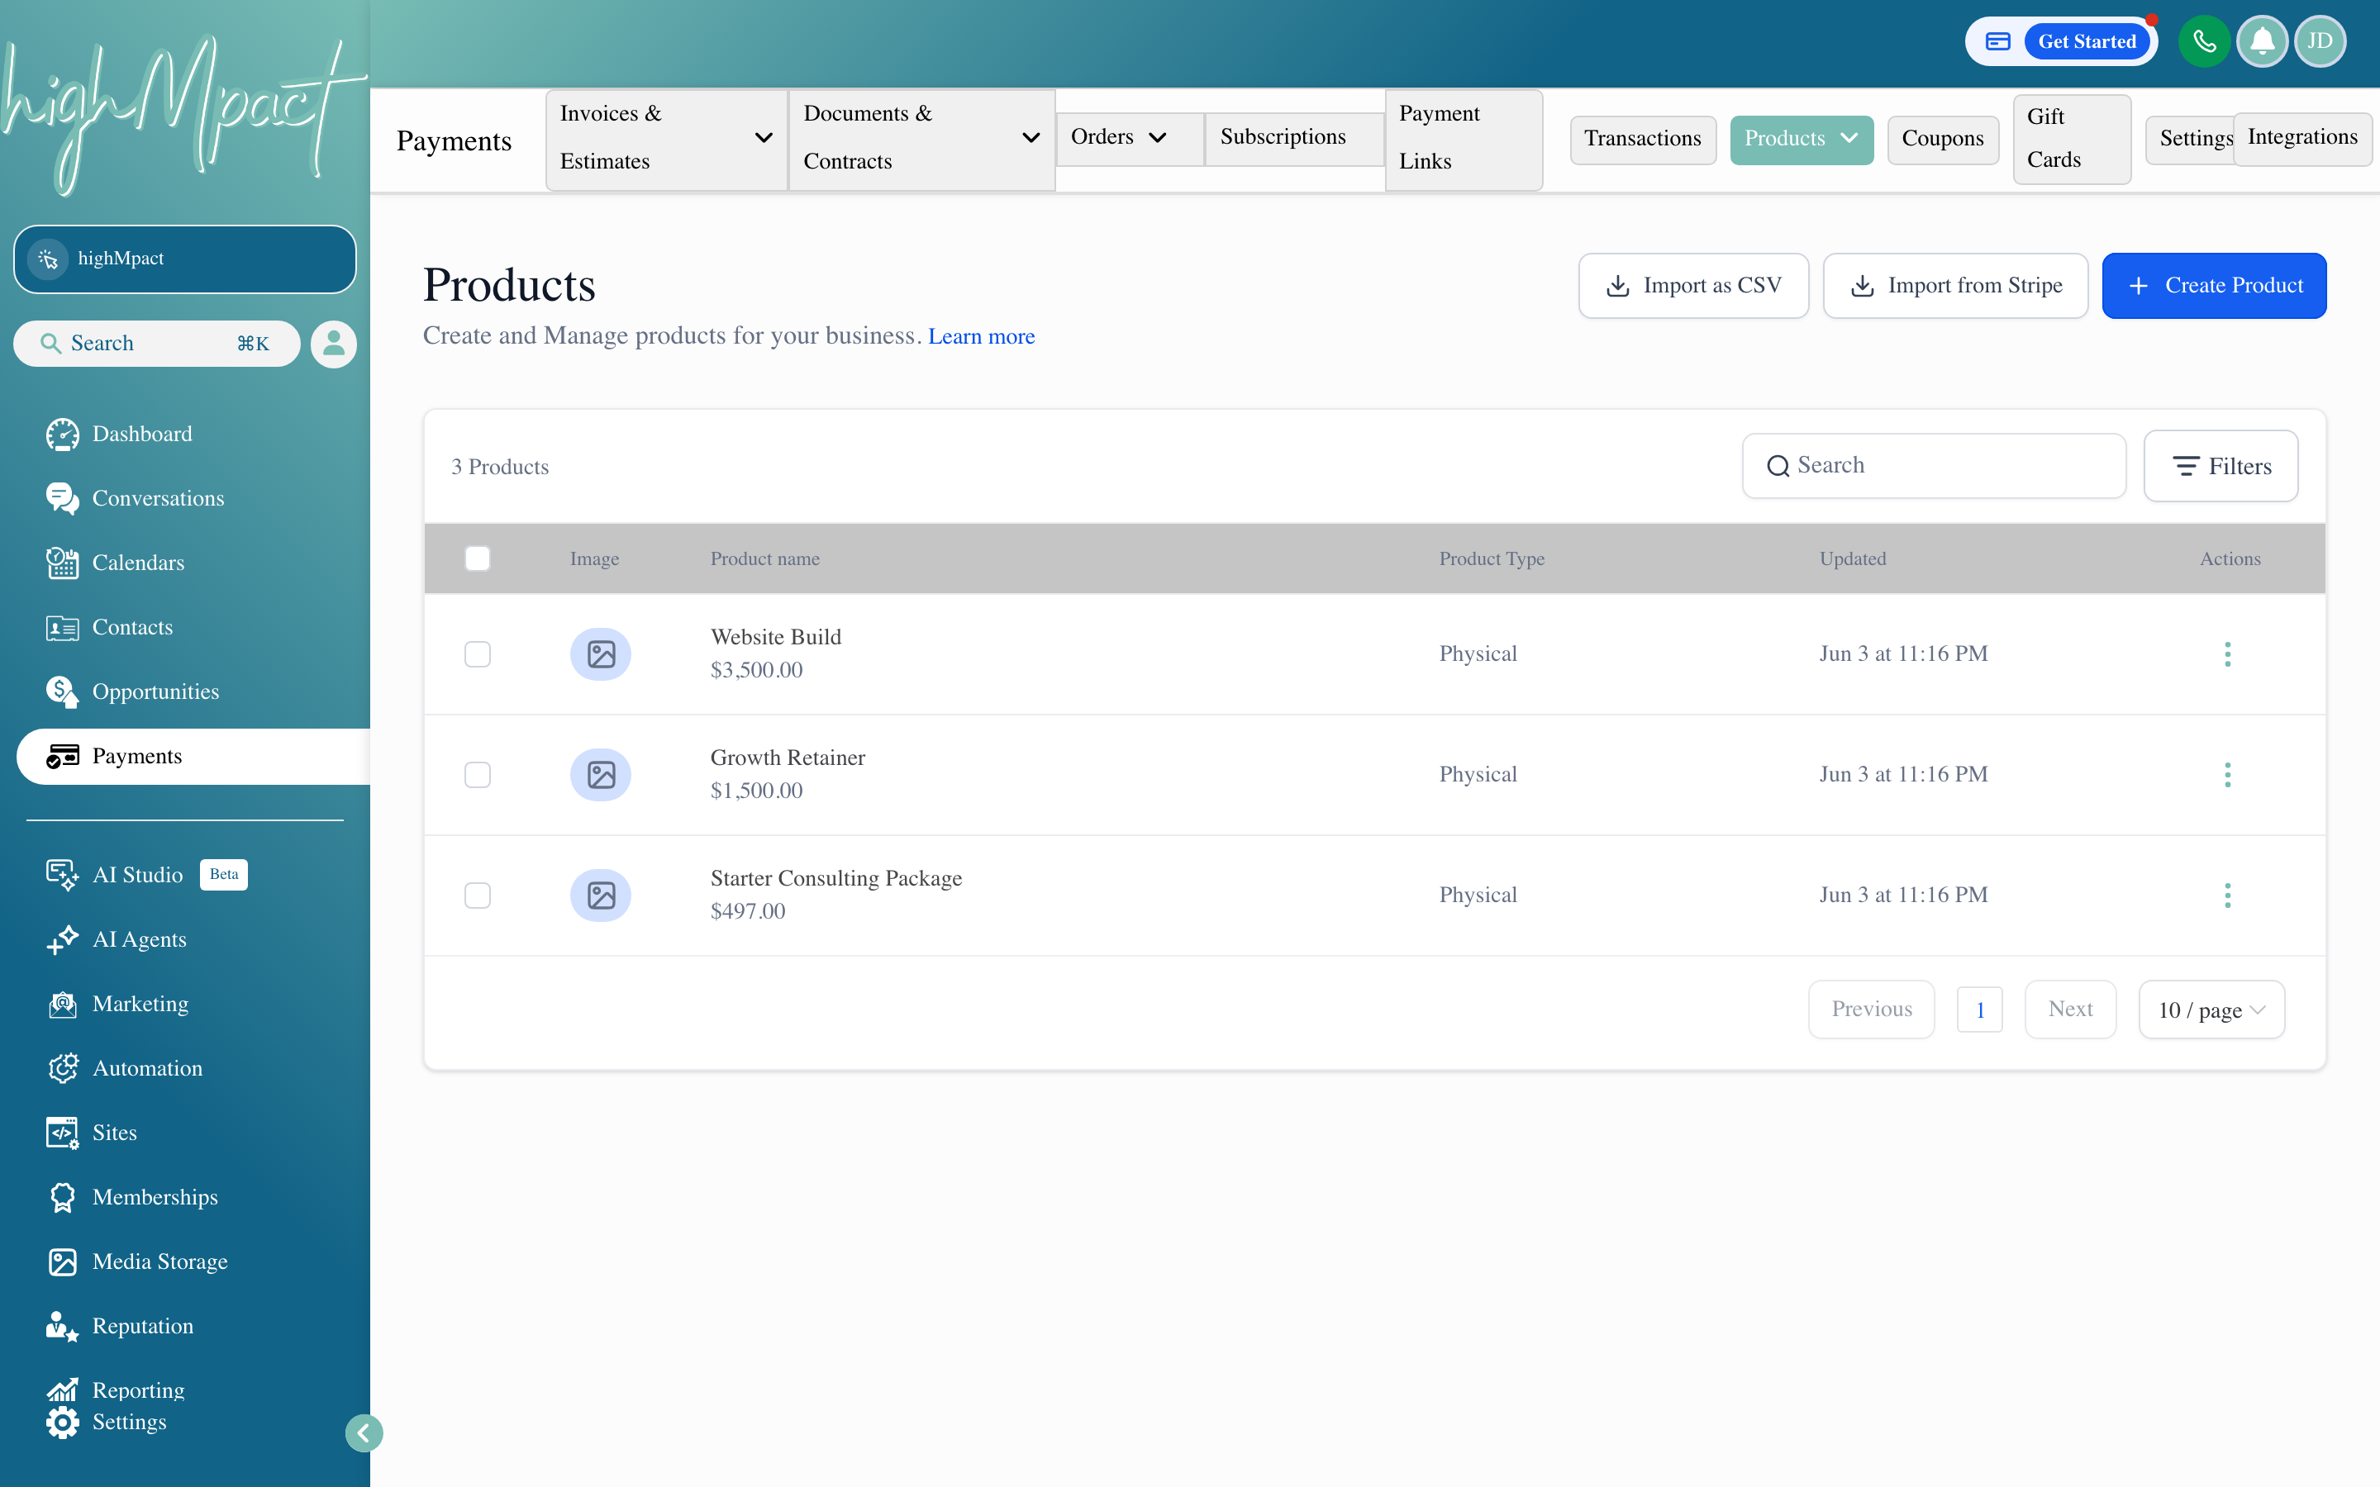This screenshot has width=2380, height=1487.
Task: Open Settings tab in Payments nav
Action: 2192,139
